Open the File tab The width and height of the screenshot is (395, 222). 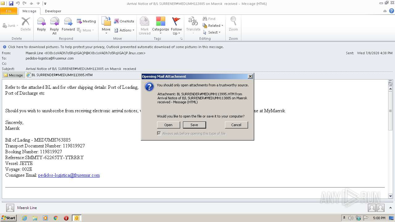coord(9,11)
